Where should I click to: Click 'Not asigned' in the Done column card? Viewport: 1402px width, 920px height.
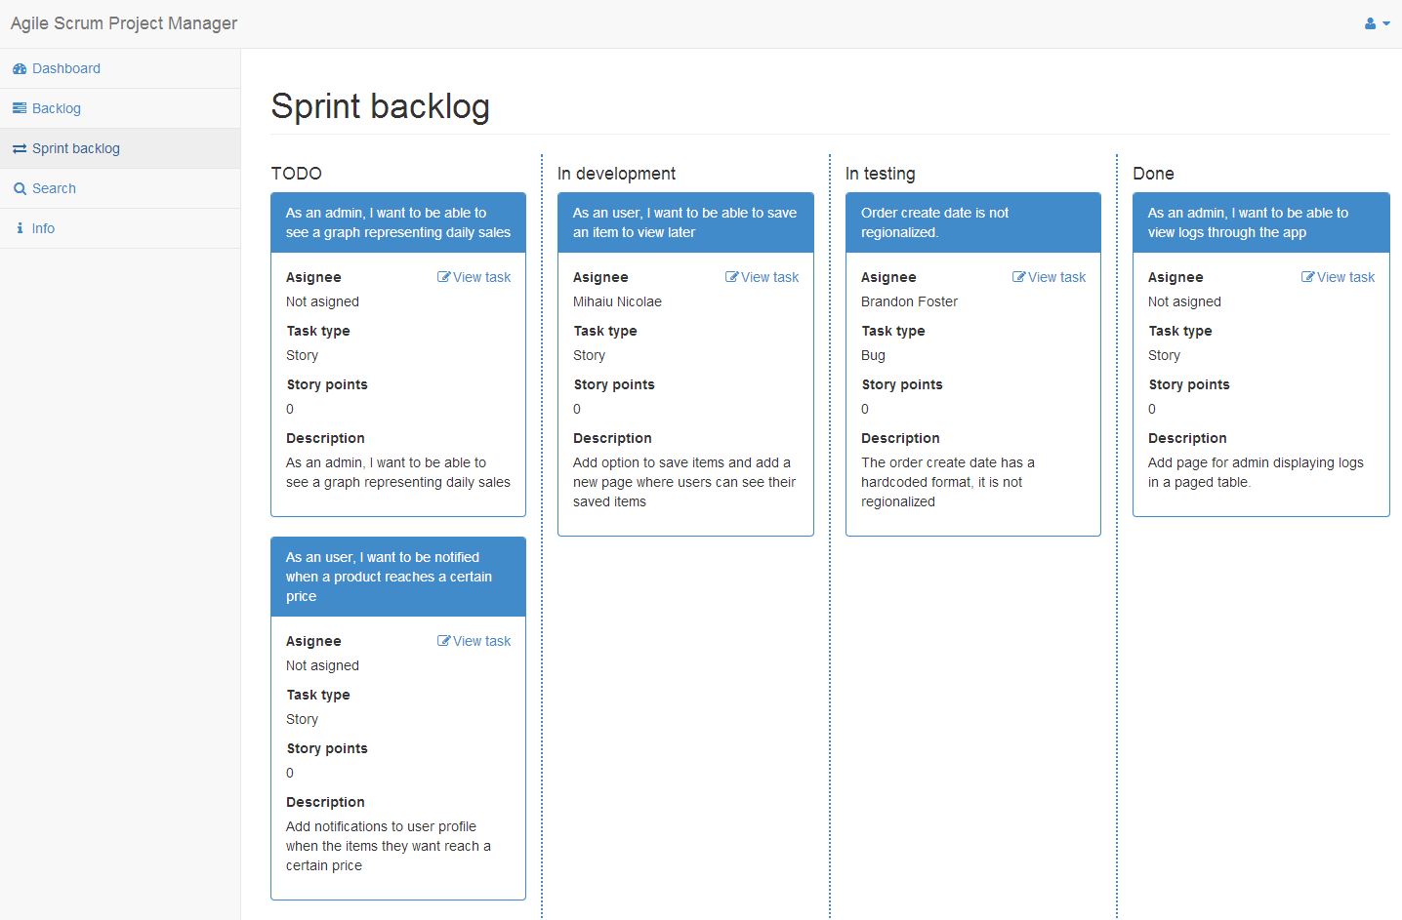(x=1184, y=301)
